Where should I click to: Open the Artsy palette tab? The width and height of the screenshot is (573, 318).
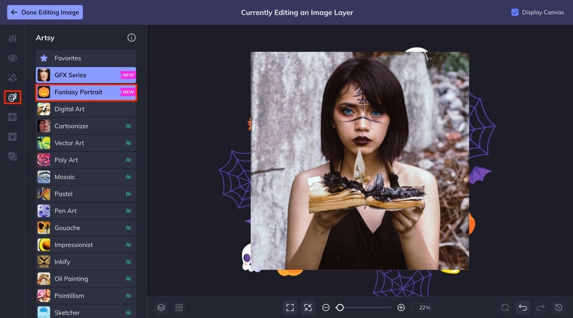pos(12,98)
